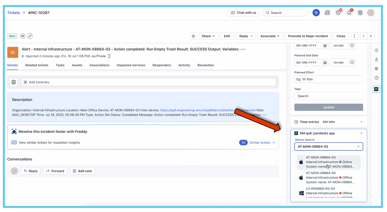Toggle the eye watch icon on ticket
Image resolution: width=387 pixels, height=212 pixels.
[x=23, y=36]
